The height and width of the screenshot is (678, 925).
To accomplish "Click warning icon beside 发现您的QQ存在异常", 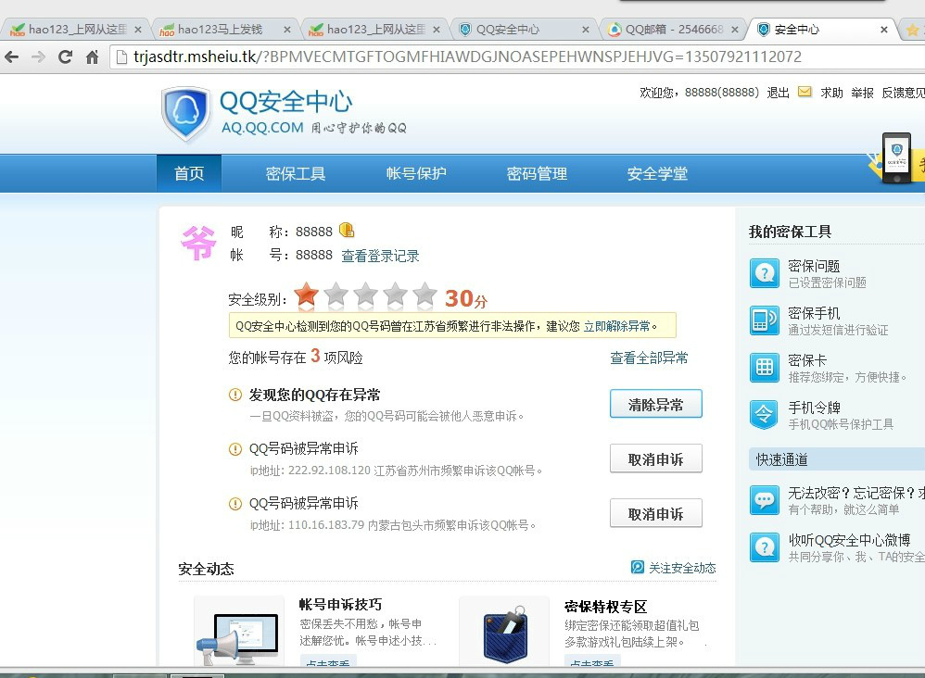I will 235,395.
